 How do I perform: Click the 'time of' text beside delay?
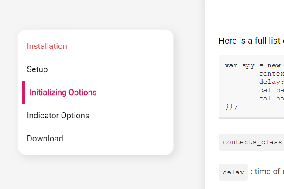[x=267, y=172]
